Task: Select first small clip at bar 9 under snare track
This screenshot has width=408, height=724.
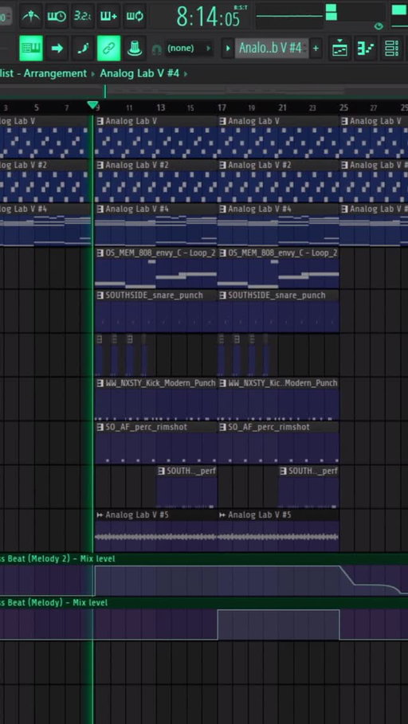Action: click(x=100, y=354)
